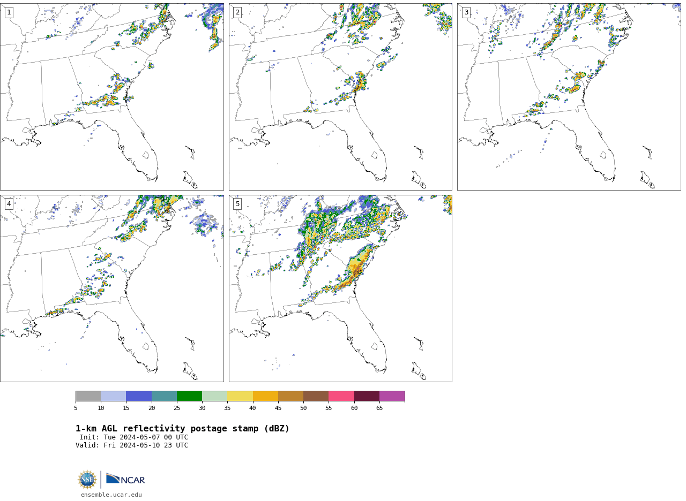Click the light lavender 10-15 dBZ swatch
686x501 pixels.
(113, 396)
